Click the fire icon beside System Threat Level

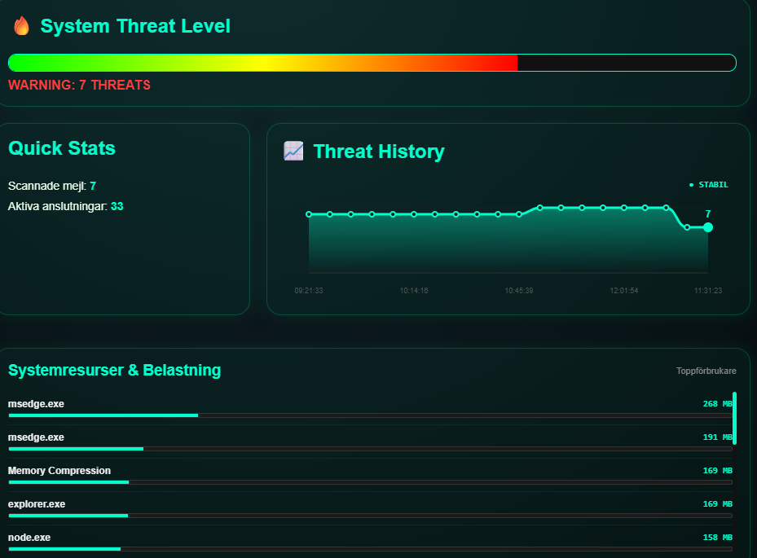coord(21,26)
